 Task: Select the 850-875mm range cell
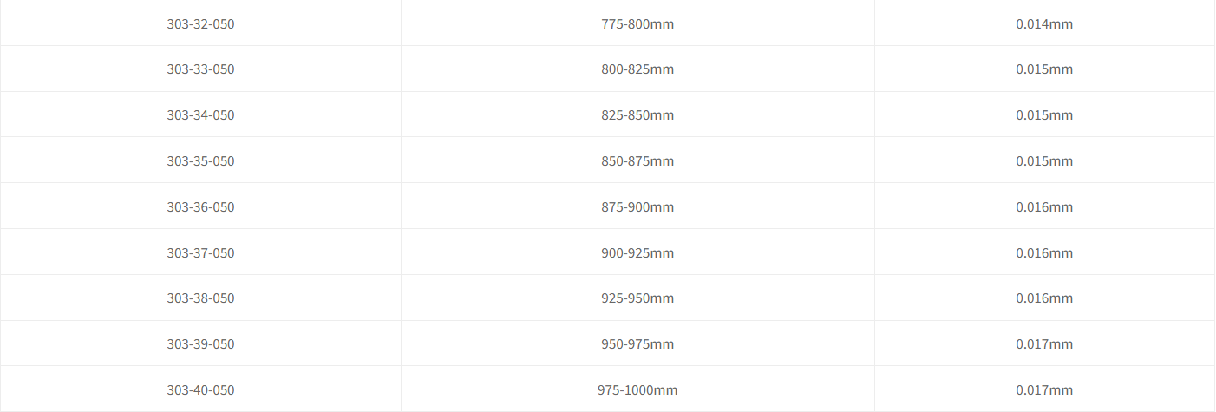637,161
